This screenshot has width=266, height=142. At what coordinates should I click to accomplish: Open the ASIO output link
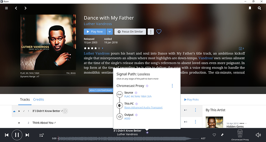pos(127,119)
